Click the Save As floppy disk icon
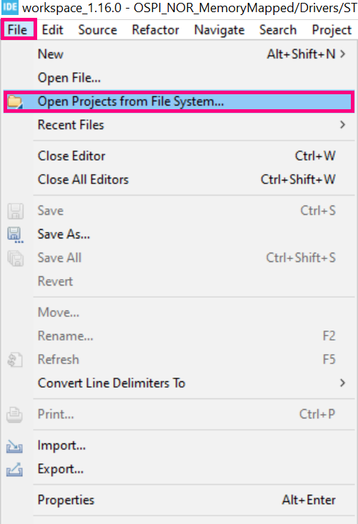Screen dimensions: 358x524 [x=15, y=235]
